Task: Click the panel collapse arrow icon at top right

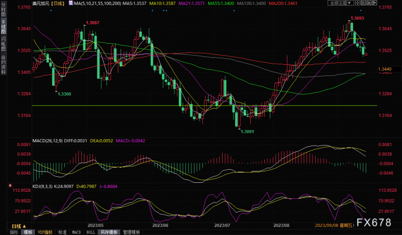Action: pos(374,3)
